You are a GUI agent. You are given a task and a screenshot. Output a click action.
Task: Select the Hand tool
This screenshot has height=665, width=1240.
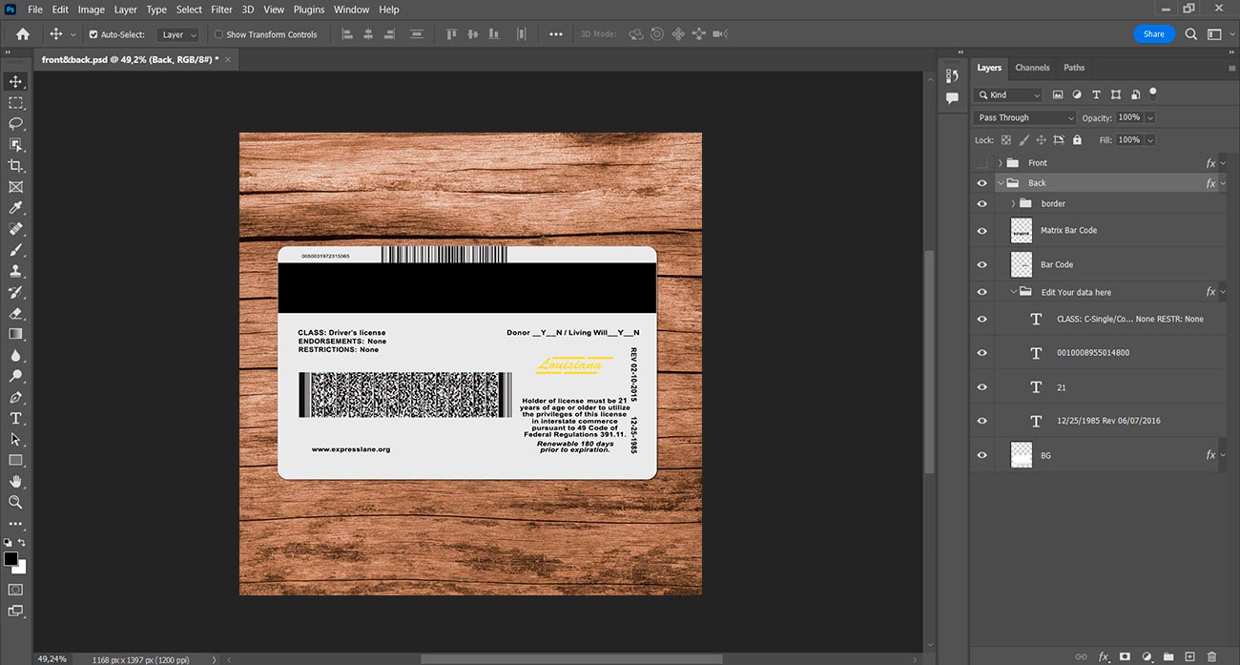15,481
